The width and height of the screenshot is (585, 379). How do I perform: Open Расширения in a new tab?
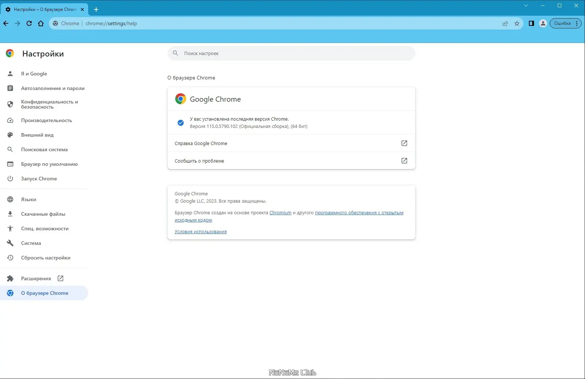tap(44, 278)
